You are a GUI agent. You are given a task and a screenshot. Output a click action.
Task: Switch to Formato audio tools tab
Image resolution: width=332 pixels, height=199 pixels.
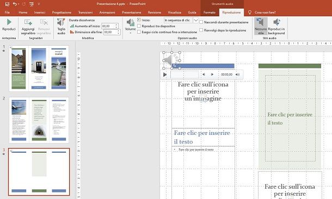210,13
